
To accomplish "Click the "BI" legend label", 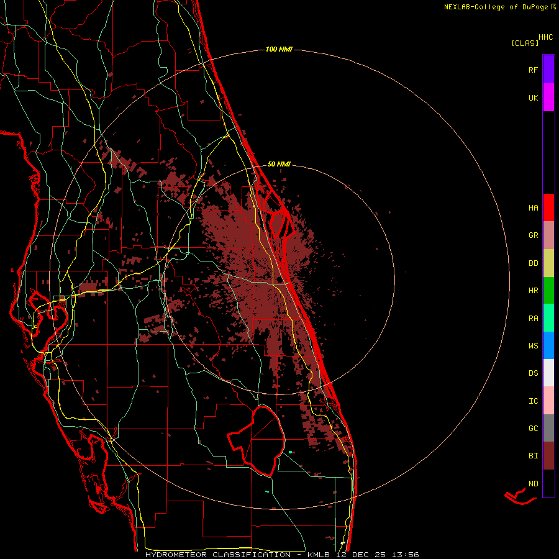I will point(533,456).
